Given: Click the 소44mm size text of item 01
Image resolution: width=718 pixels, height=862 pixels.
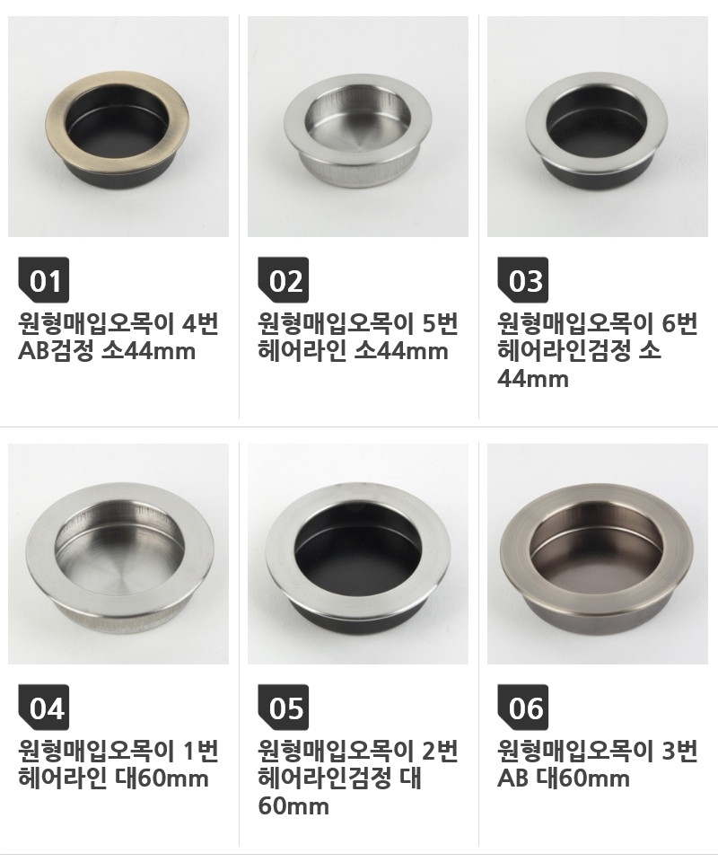Looking at the screenshot, I should [x=148, y=351].
